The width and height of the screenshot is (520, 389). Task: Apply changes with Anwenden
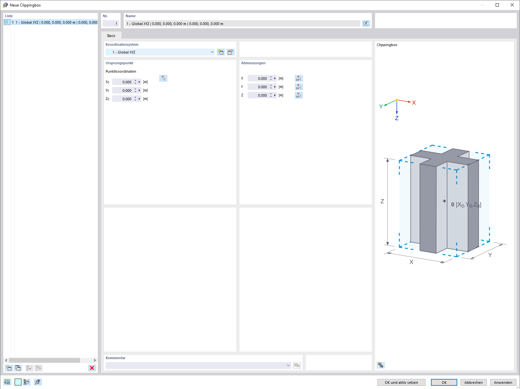coord(503,383)
